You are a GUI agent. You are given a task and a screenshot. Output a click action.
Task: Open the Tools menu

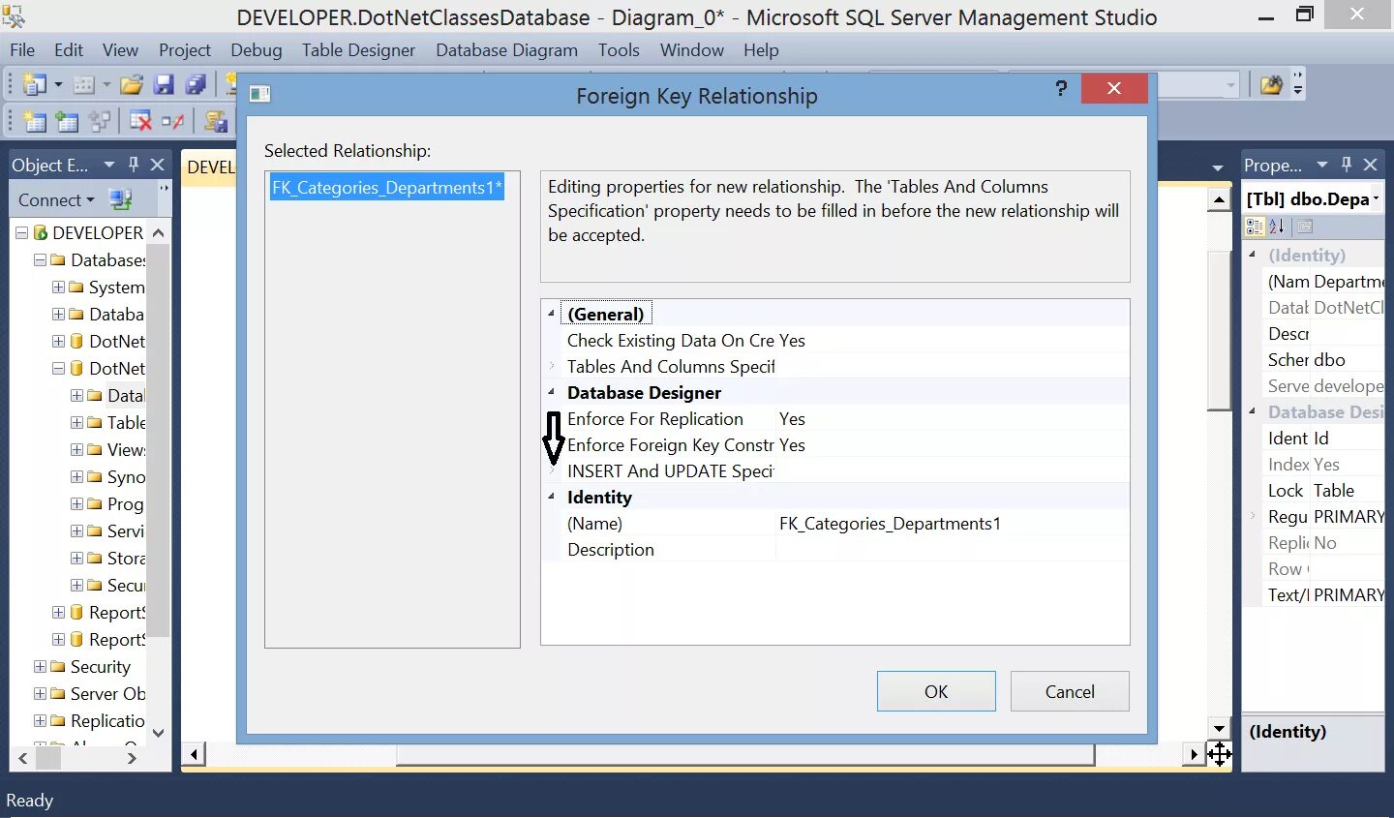pyautogui.click(x=619, y=49)
